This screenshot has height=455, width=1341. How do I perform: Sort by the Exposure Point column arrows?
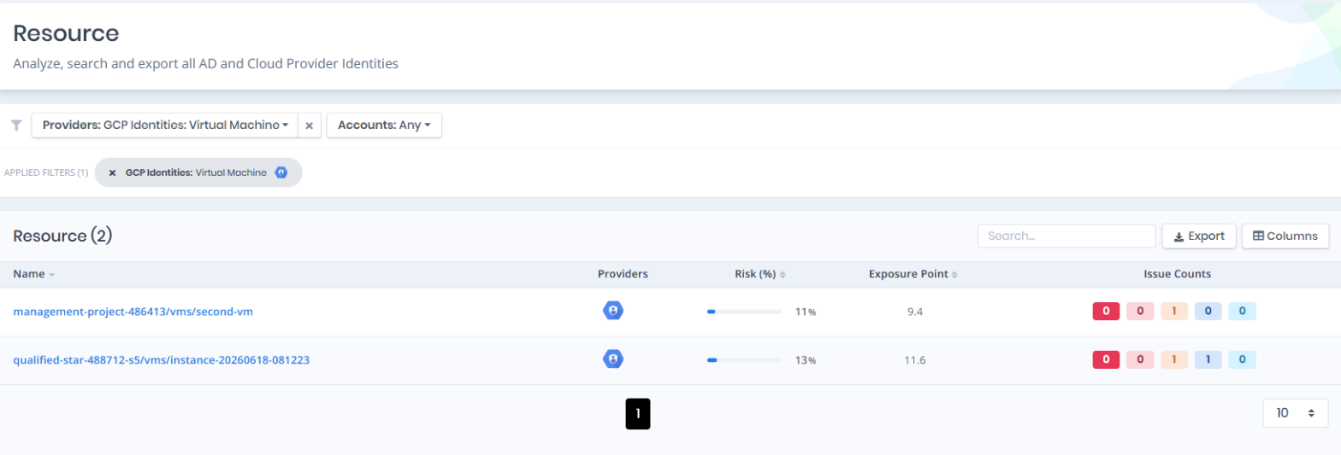(954, 275)
